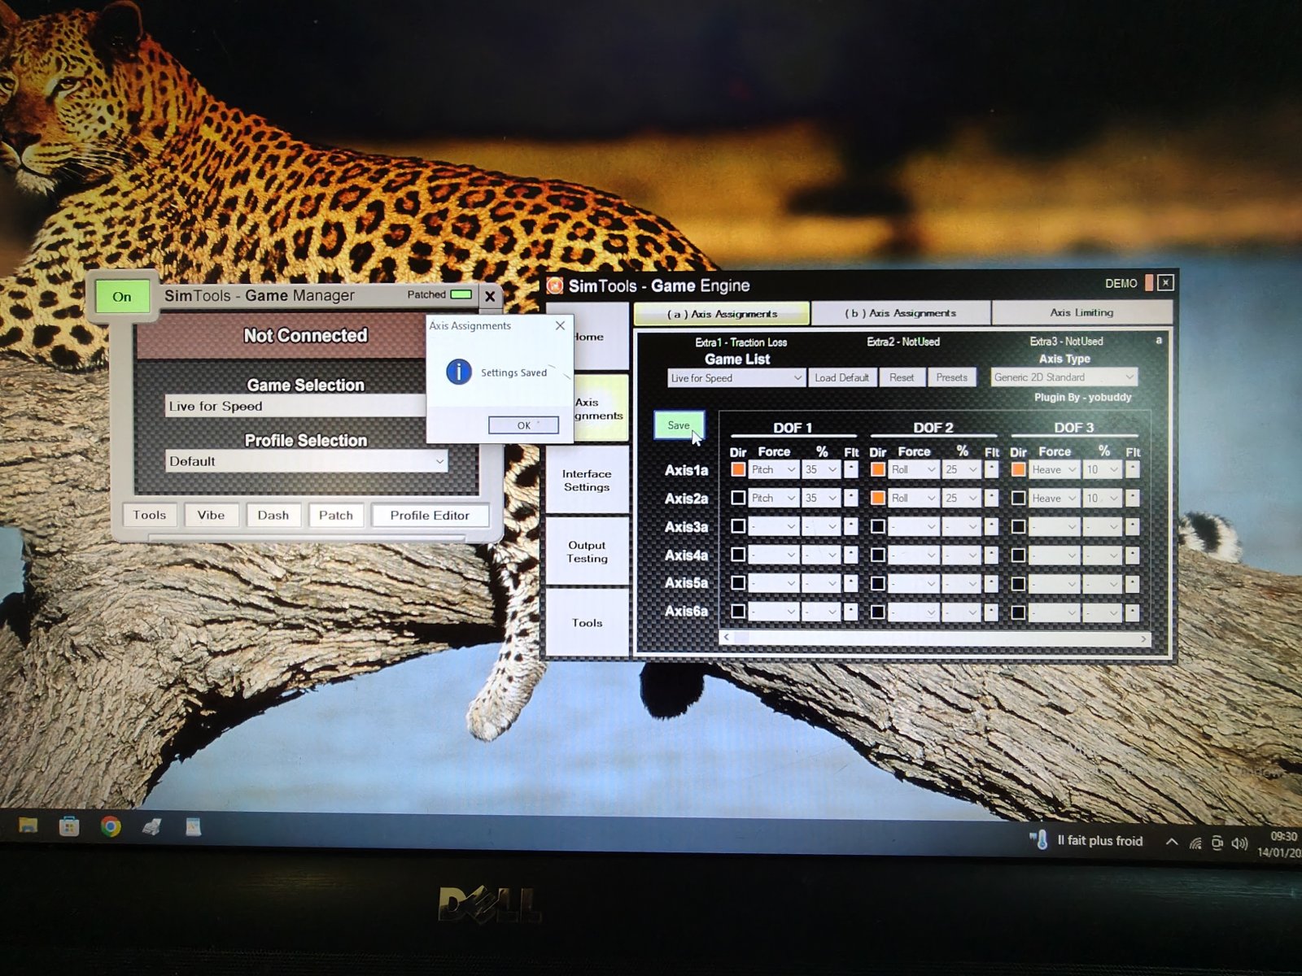This screenshot has height=976, width=1302.
Task: Switch to (b) Axis Assignments tab
Action: [901, 313]
